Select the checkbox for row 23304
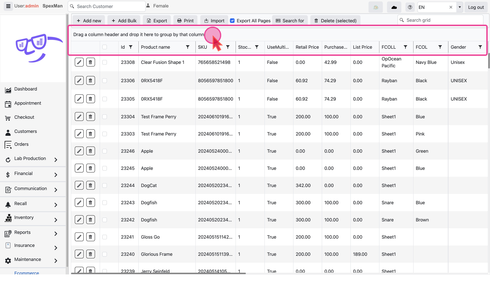 [105, 117]
